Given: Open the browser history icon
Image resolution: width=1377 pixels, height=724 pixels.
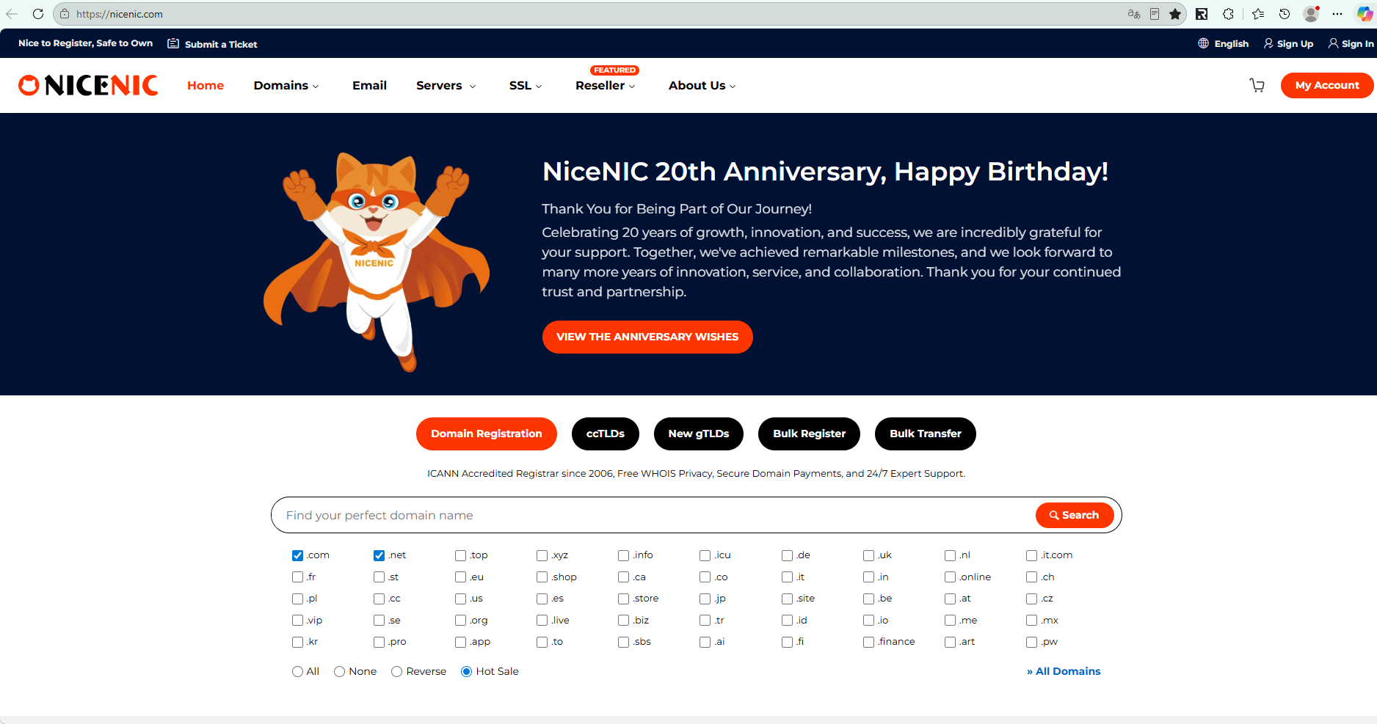Looking at the screenshot, I should point(1285,14).
